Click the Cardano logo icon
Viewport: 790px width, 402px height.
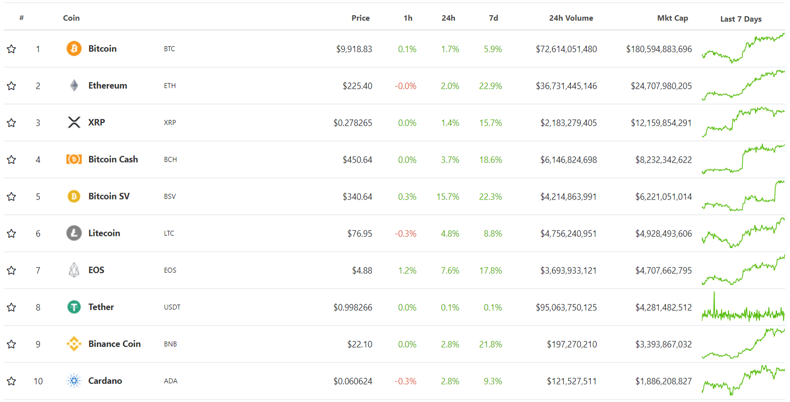(74, 381)
